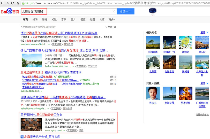Image resolution: width=210 pixels, height=139 pixels.
Task: Click the Word document icon beside 北海市房地产分析
Action: 22,137
